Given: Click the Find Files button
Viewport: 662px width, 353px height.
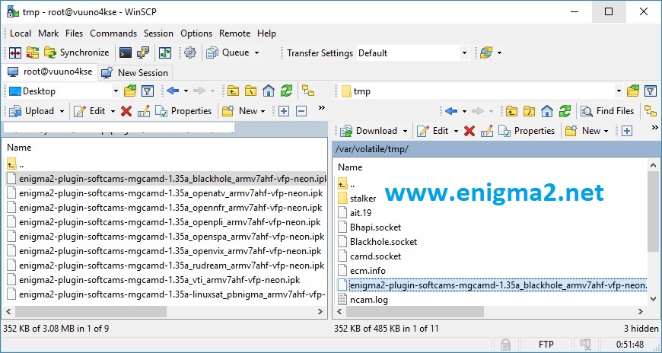Looking at the screenshot, I should click(x=607, y=111).
